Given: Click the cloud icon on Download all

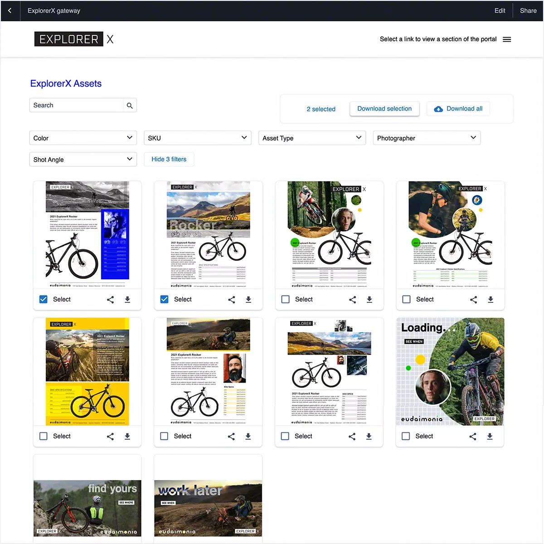Looking at the screenshot, I should 438,109.
